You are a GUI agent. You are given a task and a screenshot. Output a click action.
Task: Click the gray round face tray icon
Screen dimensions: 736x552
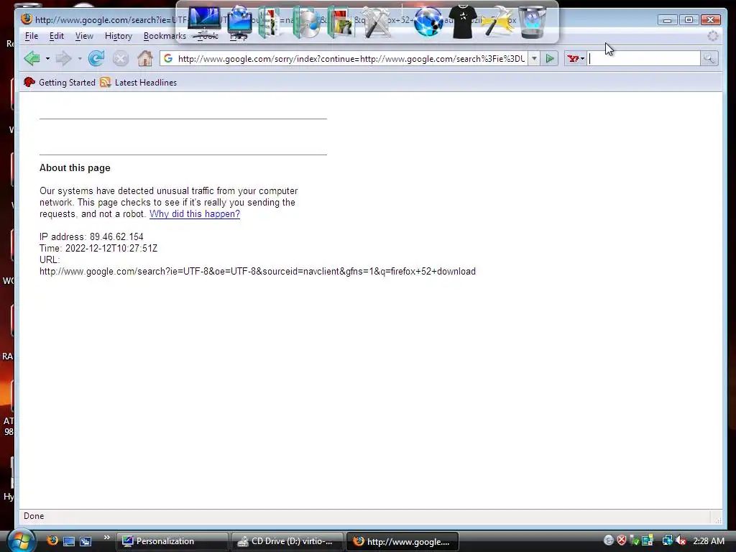pos(609,540)
